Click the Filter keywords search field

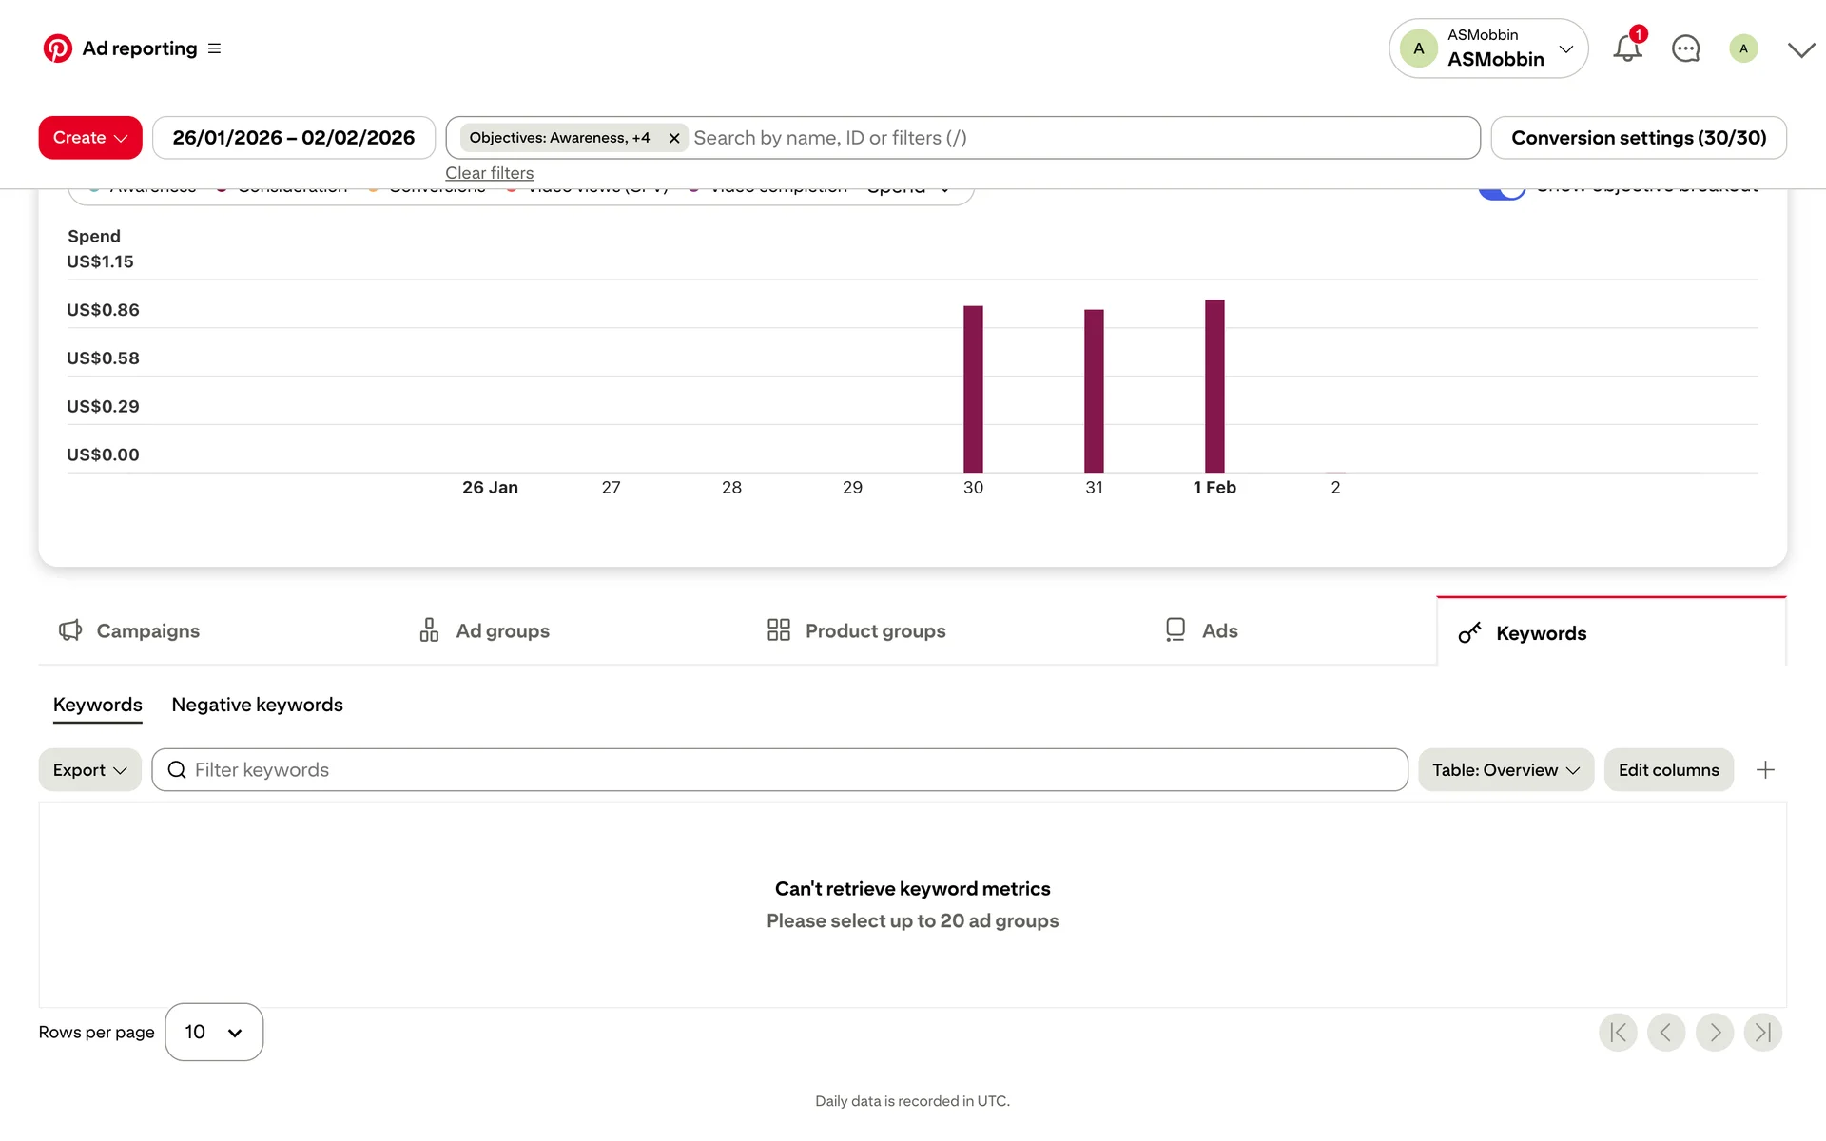tap(780, 770)
